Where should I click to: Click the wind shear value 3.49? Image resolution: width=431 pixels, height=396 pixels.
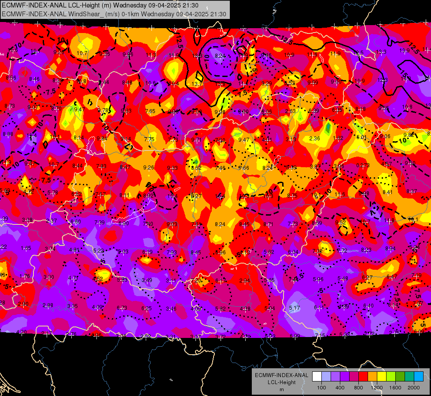147,280
